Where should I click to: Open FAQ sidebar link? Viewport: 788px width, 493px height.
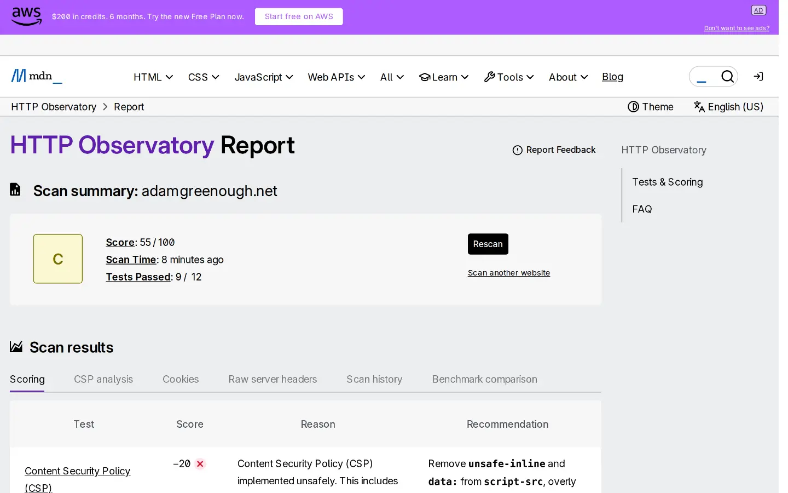(x=642, y=209)
